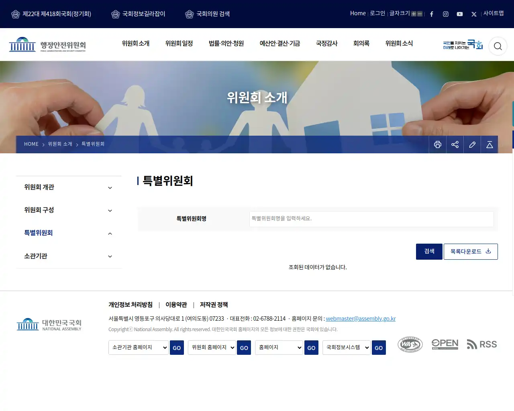514x411 pixels.
Task: Open the 법률·의안·청원 main menu
Action: click(226, 43)
